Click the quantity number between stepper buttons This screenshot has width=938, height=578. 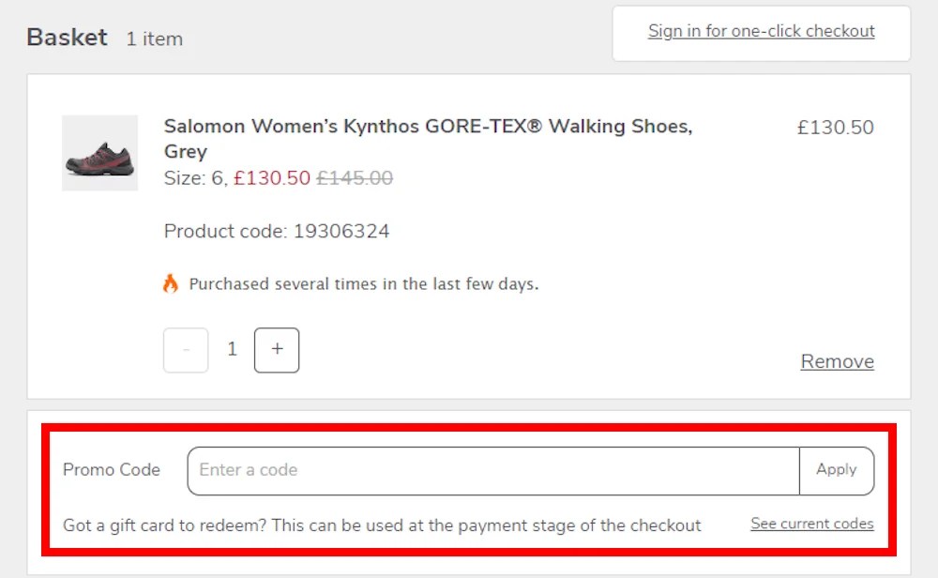[x=232, y=349]
